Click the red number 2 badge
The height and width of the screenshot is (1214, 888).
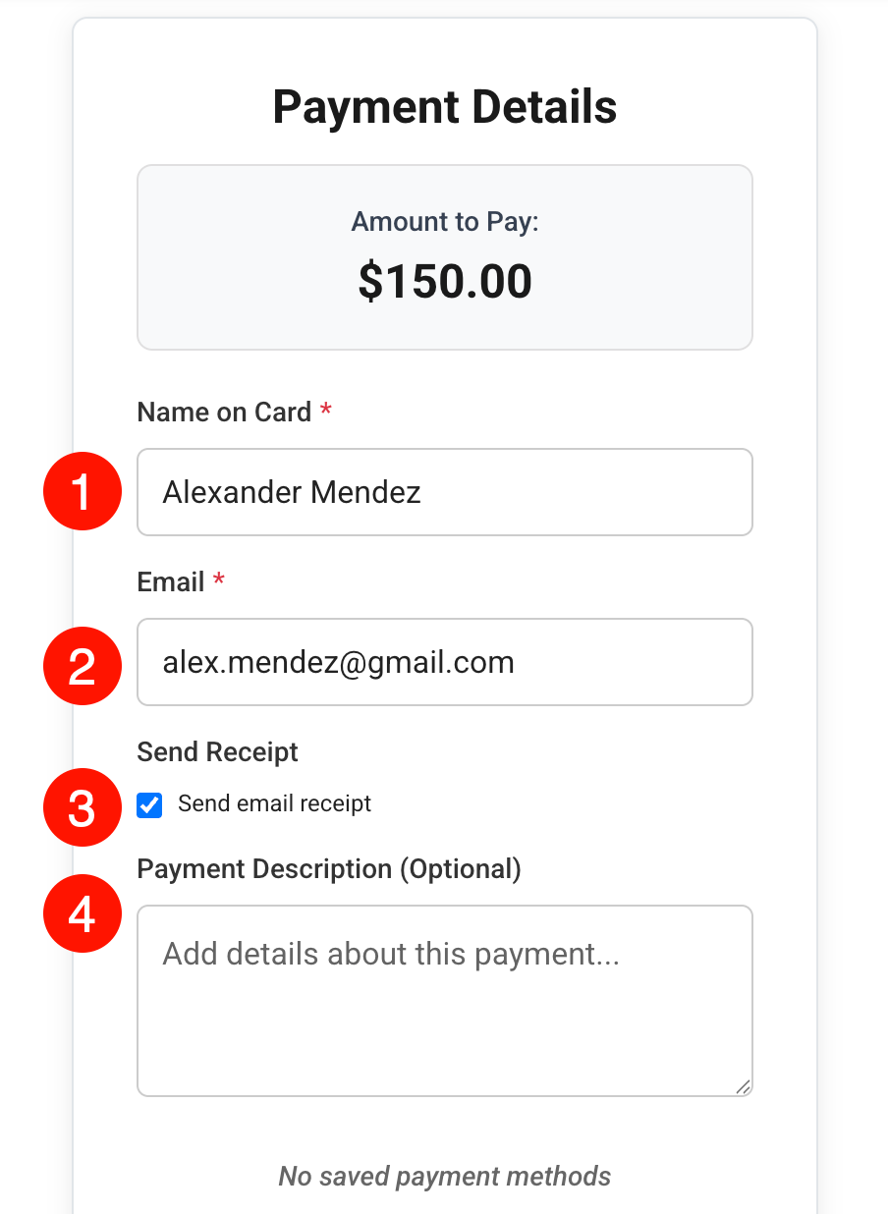(82, 666)
